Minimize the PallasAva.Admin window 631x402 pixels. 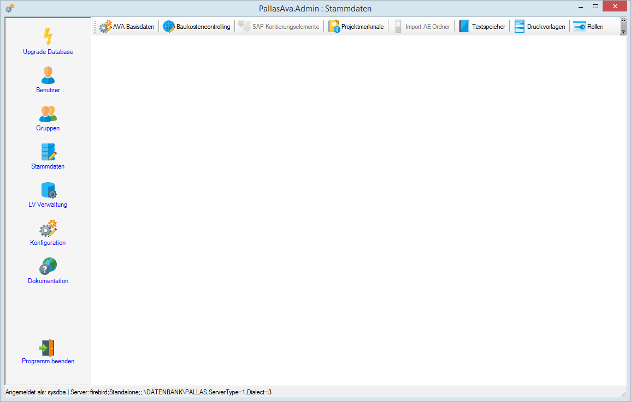(581, 7)
